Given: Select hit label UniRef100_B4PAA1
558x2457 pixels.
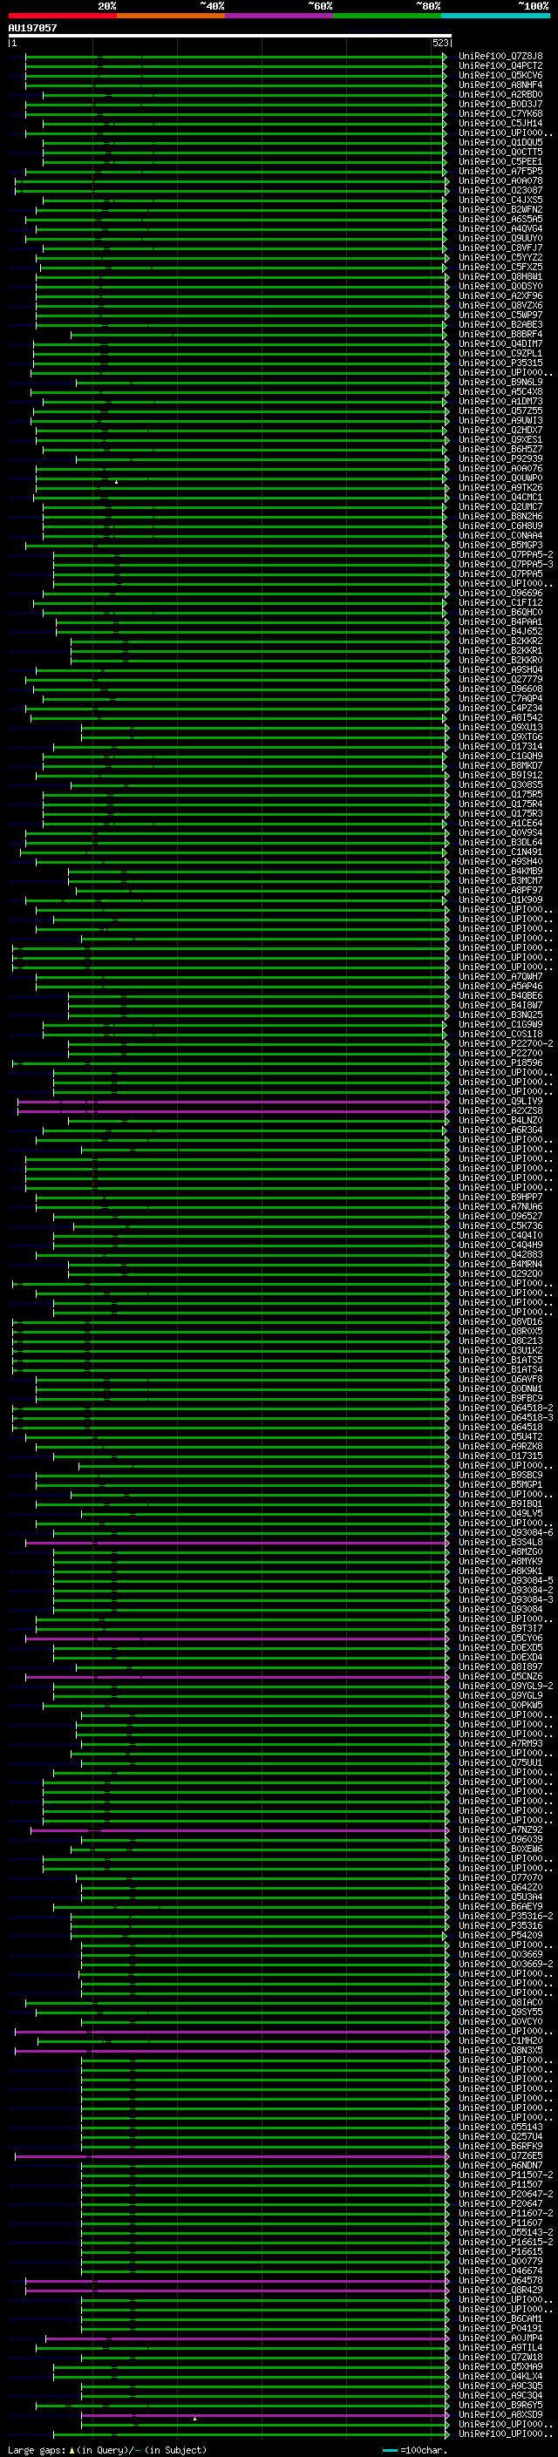Looking at the screenshot, I should pos(500,622).
